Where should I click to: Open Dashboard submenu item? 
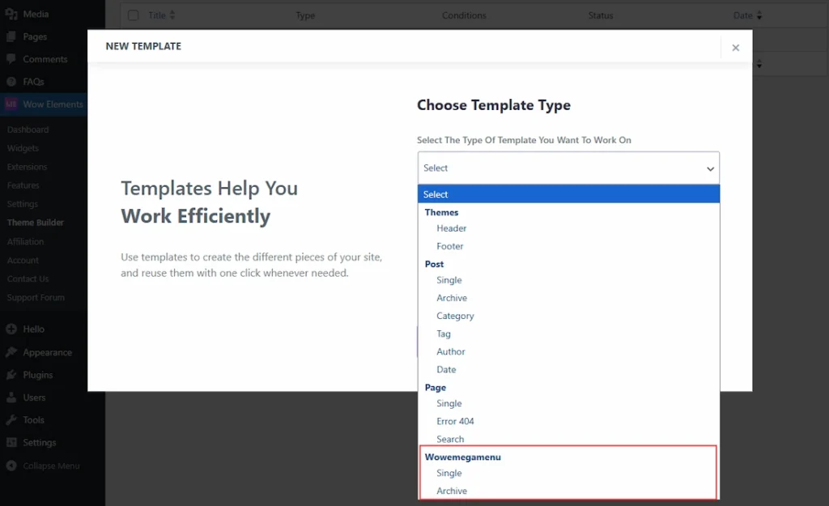point(28,130)
